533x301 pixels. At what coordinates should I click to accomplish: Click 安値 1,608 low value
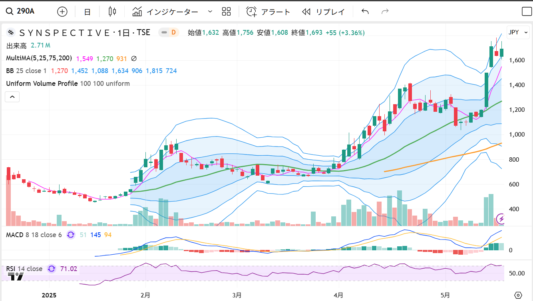point(272,33)
